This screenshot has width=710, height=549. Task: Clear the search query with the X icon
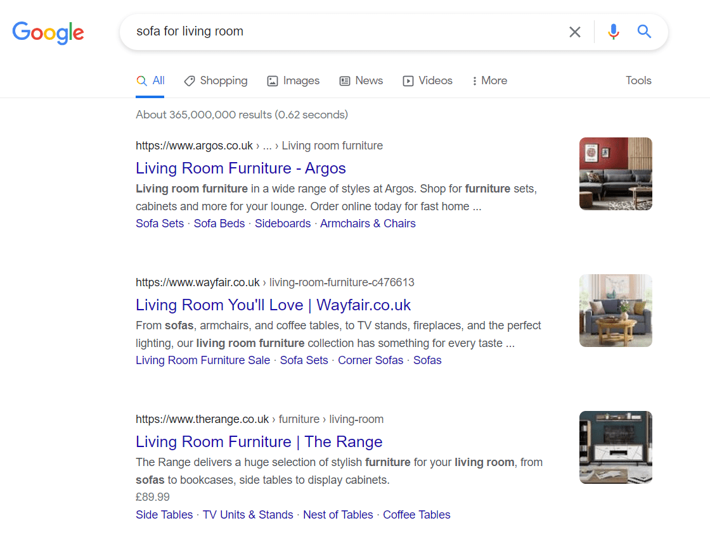pos(575,31)
